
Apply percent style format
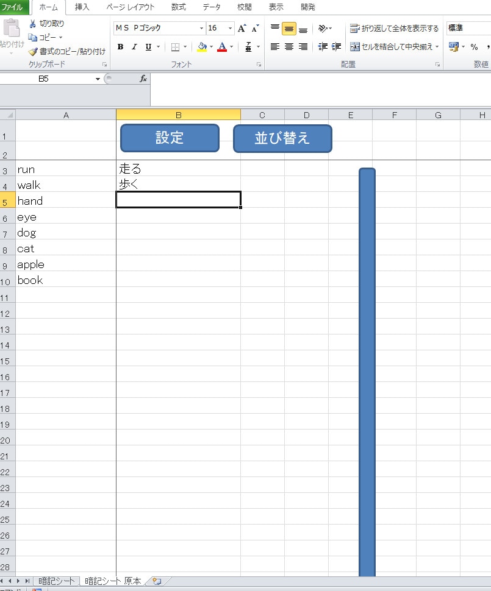click(x=474, y=47)
